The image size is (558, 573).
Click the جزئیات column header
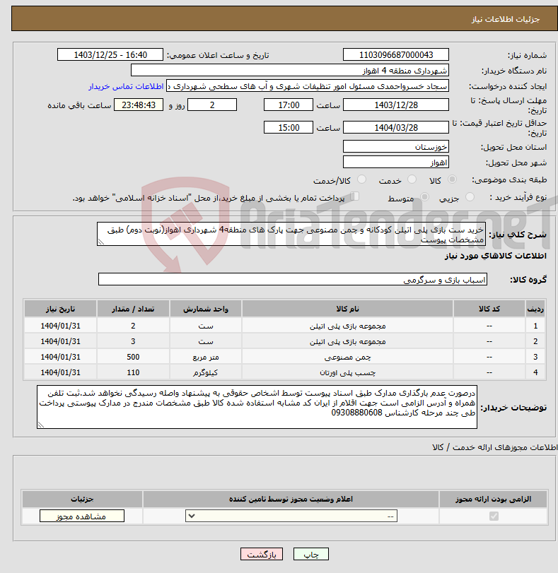click(x=82, y=499)
